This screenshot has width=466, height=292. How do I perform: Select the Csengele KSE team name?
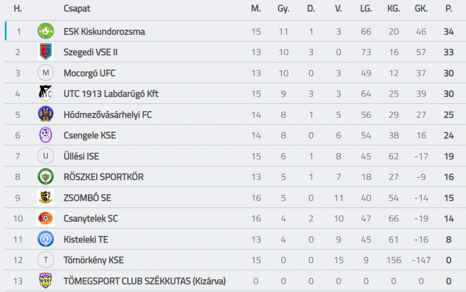[90, 135]
